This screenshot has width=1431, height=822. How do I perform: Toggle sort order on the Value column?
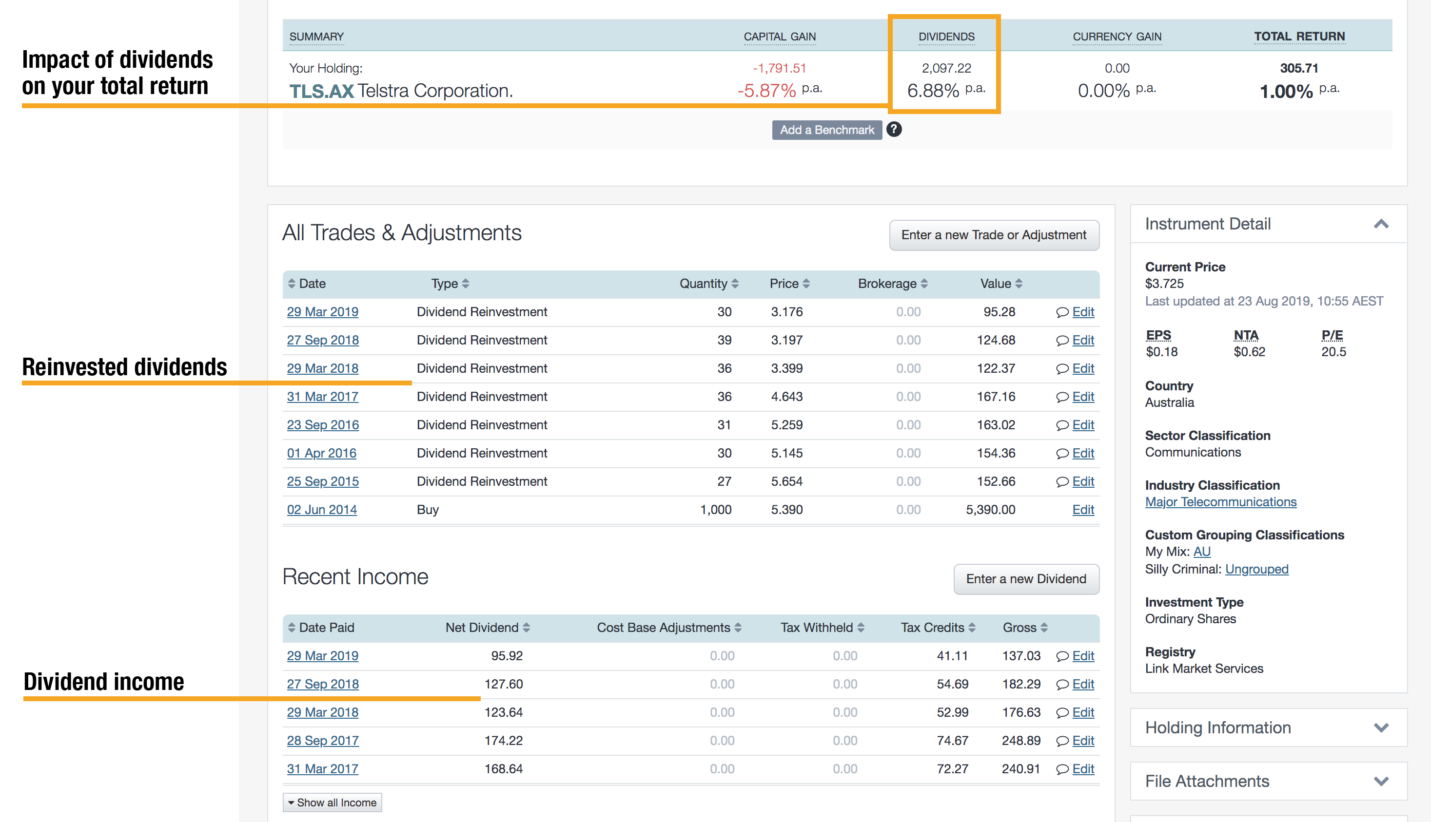click(1019, 284)
